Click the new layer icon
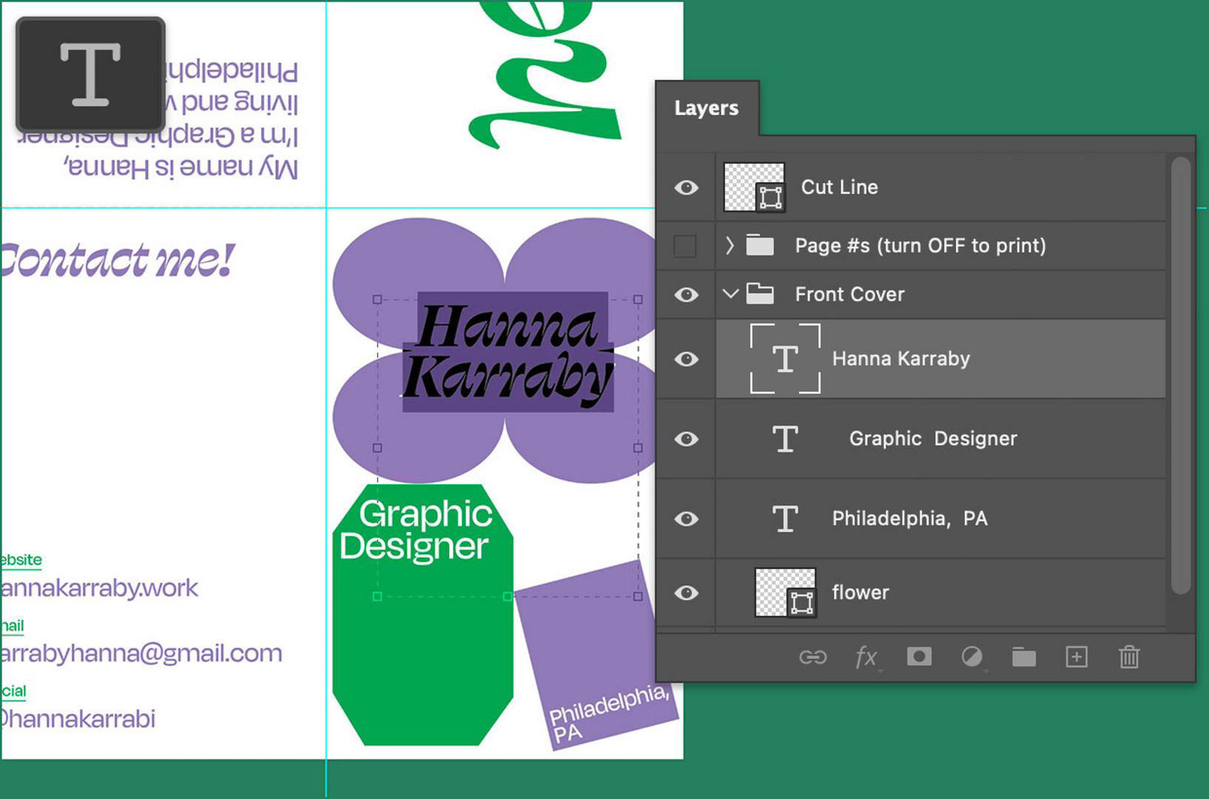This screenshot has width=1209, height=799. click(x=1077, y=657)
